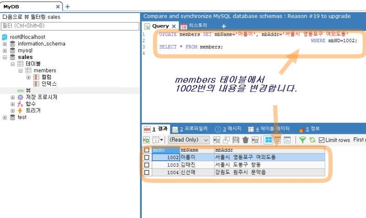This screenshot has height=218, width=366.
Task: Click the 함수 fx function icon
Action: 20,104
